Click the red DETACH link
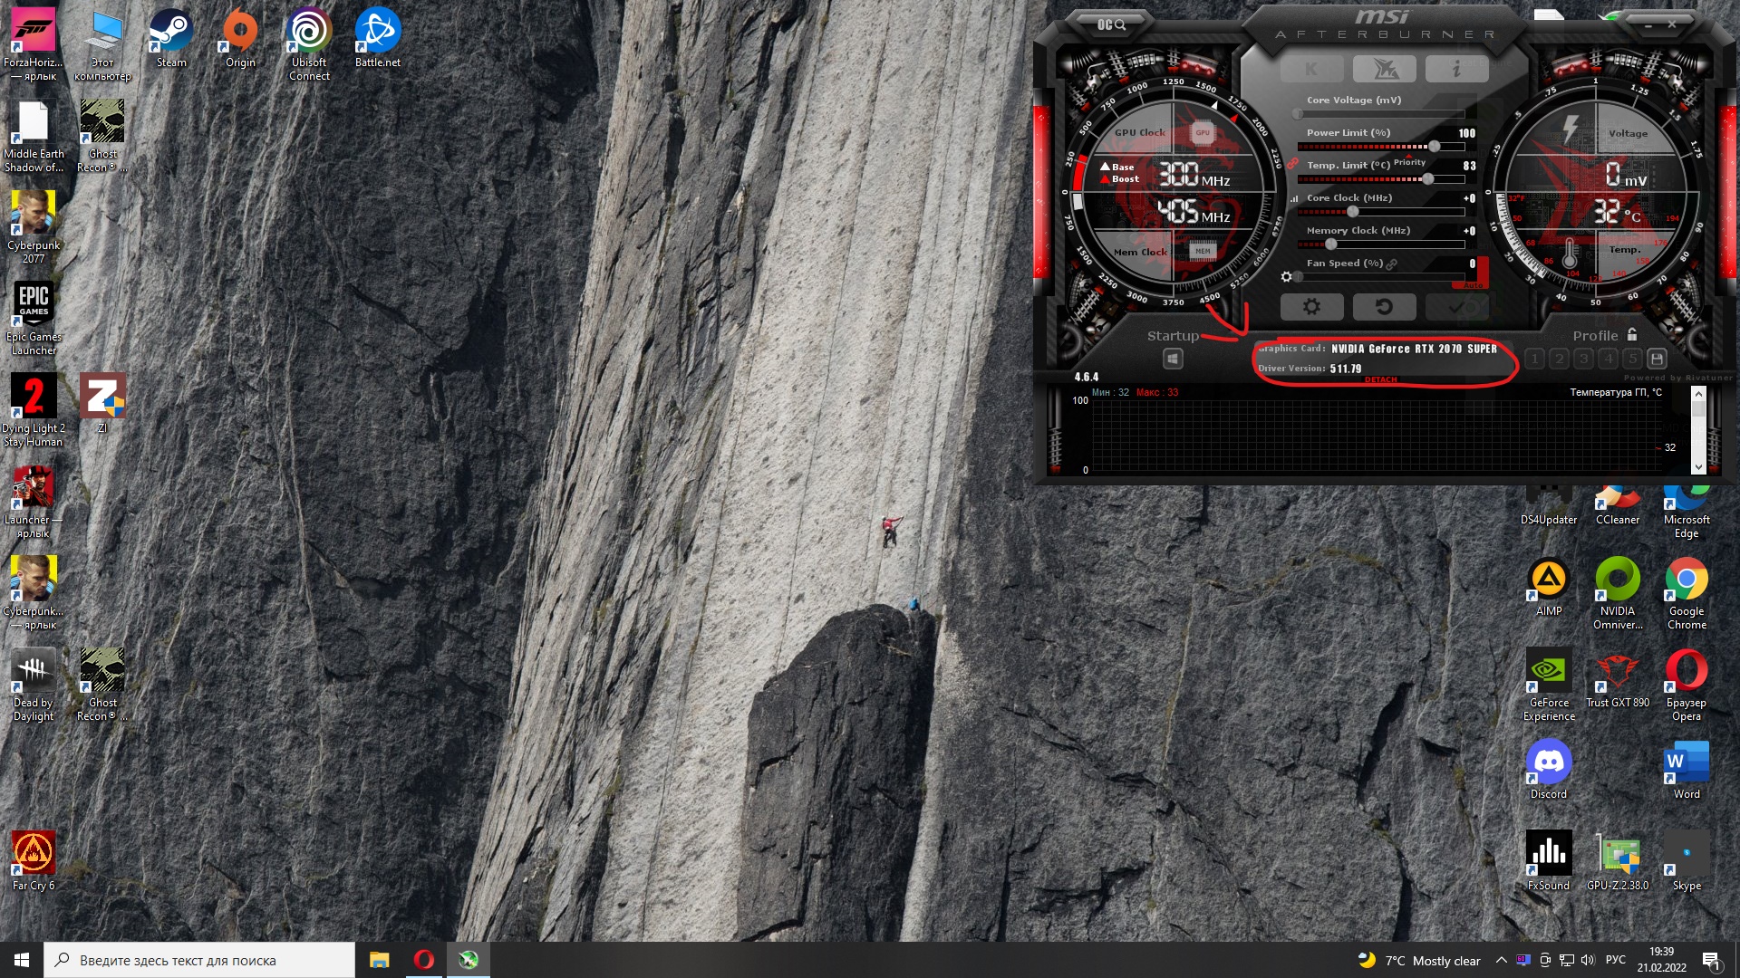Screen dimensions: 1740x978 (x=1380, y=379)
